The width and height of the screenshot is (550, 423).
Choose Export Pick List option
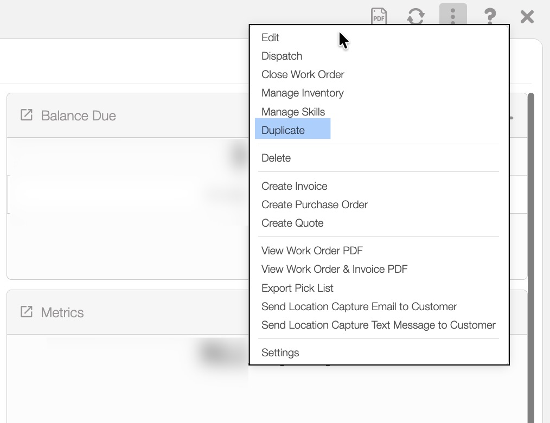(297, 288)
